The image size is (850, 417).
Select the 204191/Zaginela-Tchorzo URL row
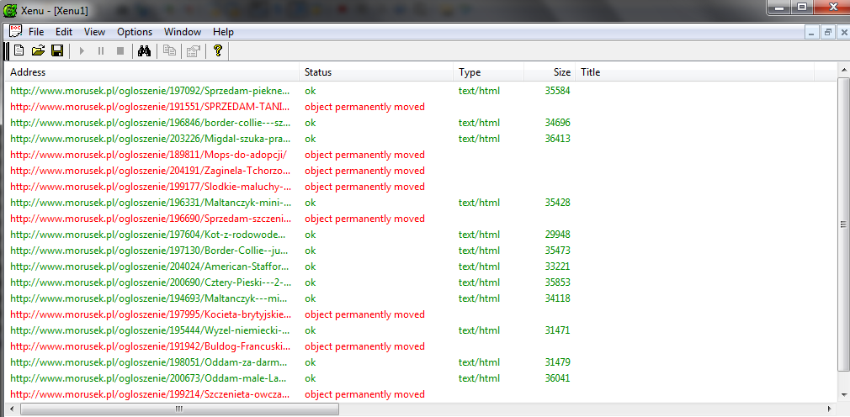[150, 171]
